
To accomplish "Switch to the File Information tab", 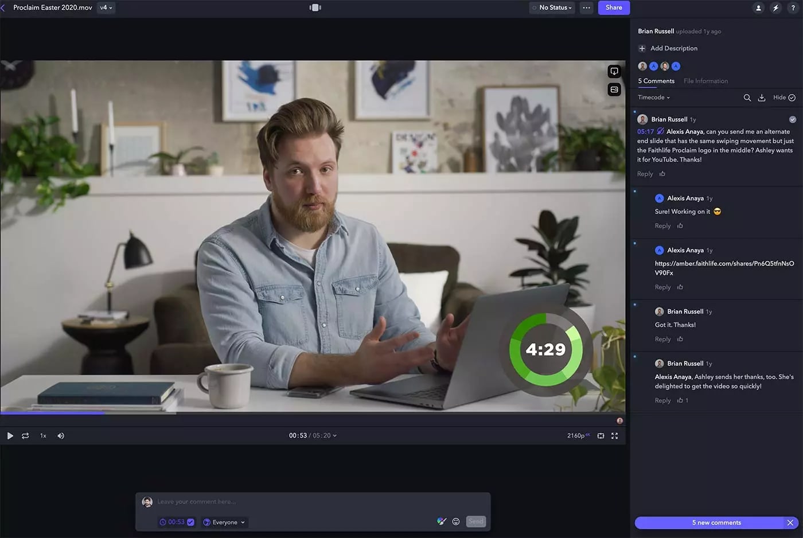I will coord(705,81).
